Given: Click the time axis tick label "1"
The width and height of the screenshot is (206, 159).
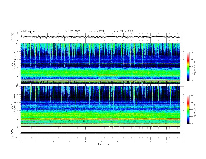Looking at the screenshot, I should 37,142.
